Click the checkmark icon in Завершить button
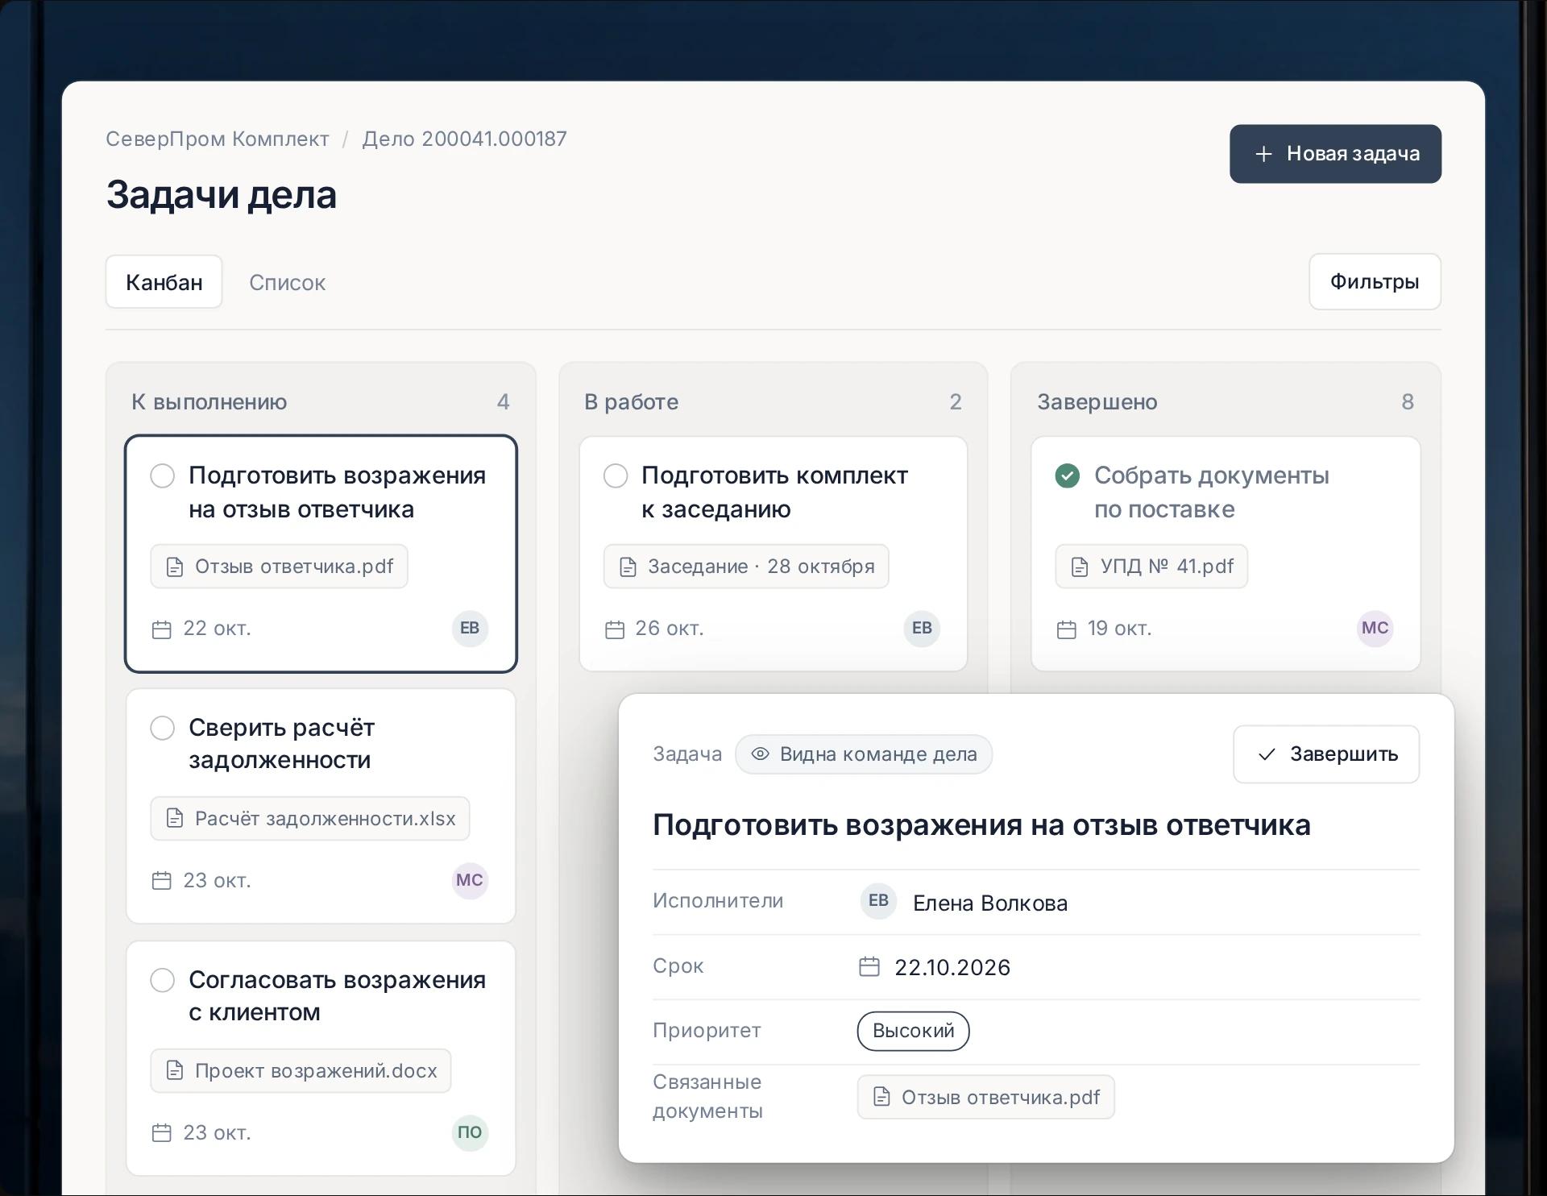1547x1196 pixels. 1267,754
